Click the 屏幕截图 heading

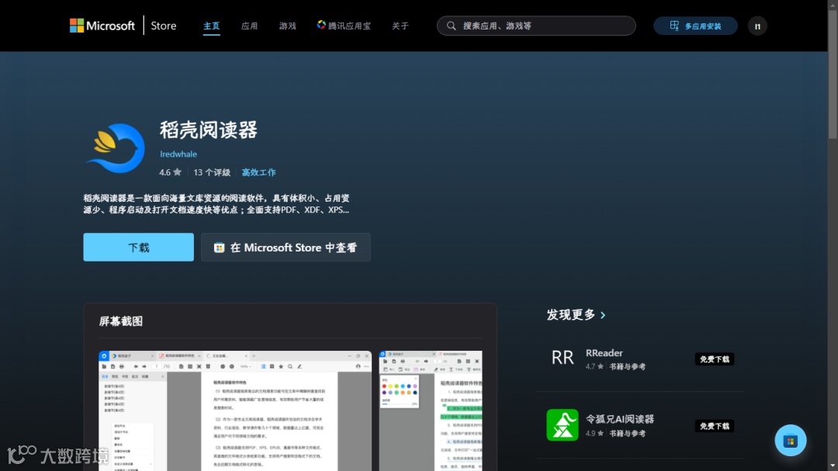(x=121, y=321)
